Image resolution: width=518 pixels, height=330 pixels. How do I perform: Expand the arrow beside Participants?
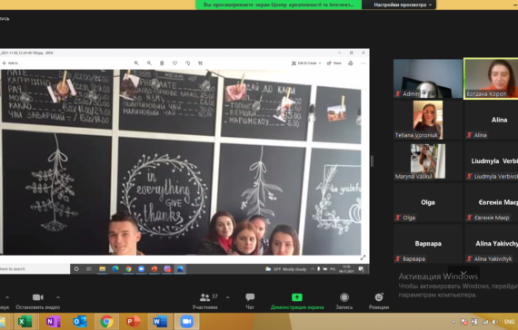(227, 297)
